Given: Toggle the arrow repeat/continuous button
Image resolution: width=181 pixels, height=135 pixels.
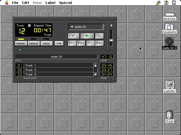Looking at the screenshot, I should click(x=59, y=44).
